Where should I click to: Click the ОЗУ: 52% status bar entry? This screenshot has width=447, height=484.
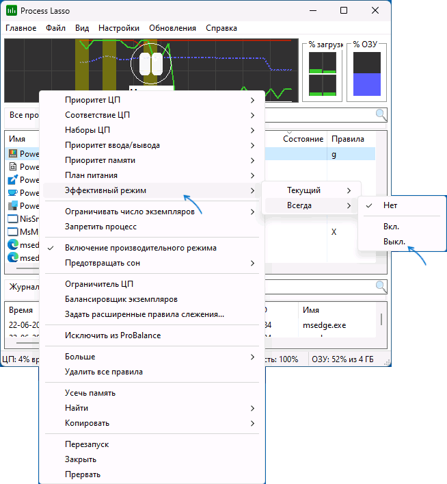342,359
